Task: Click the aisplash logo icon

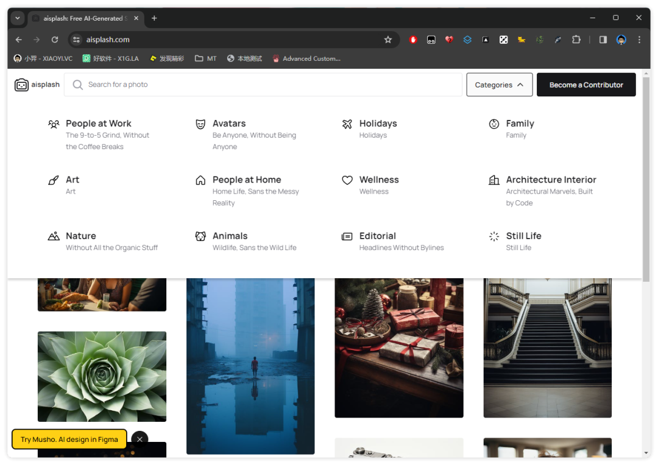Action: click(21, 85)
